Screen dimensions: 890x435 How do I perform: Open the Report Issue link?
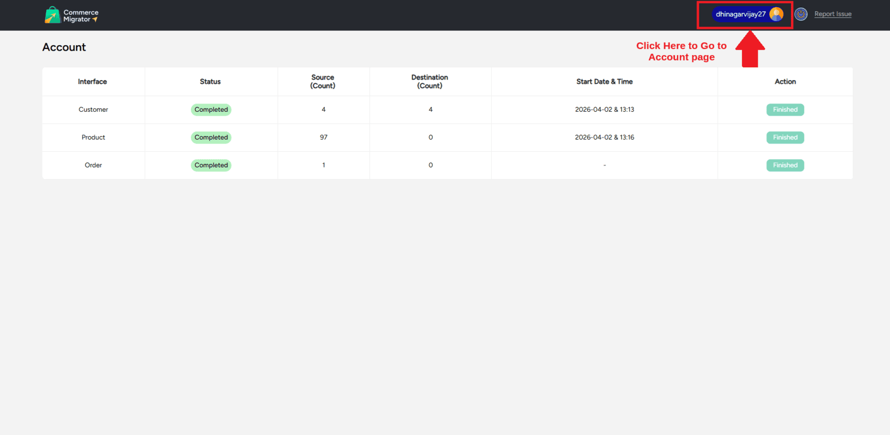pos(833,14)
